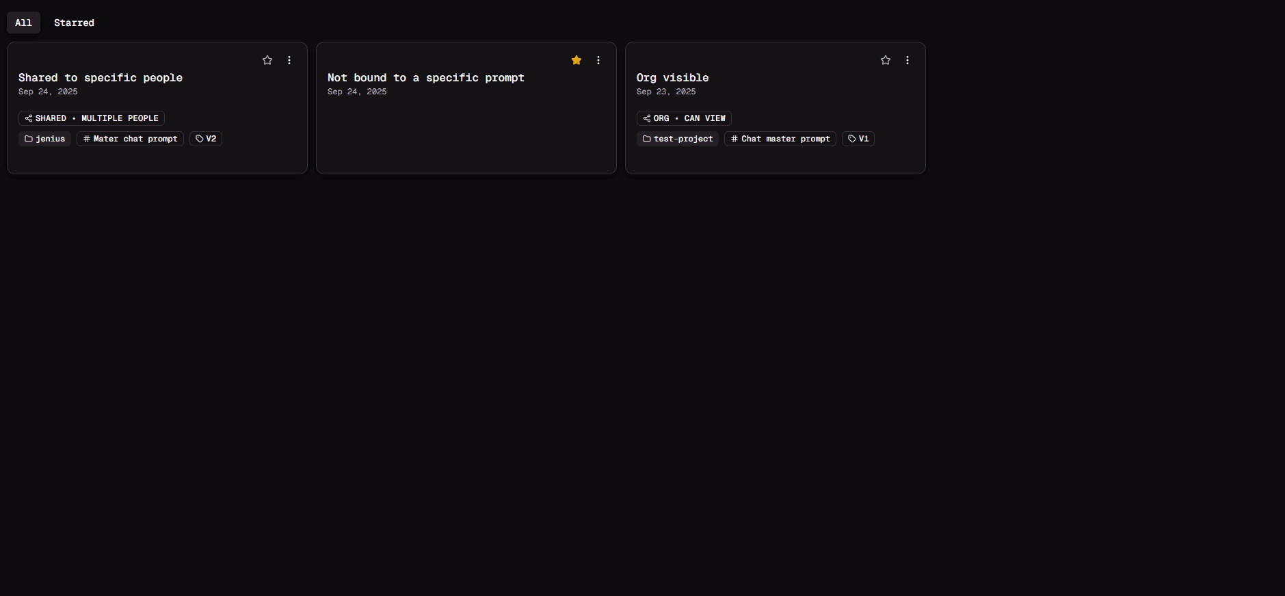
Task: Open three-dot menu on 'Not bound' card
Action: [x=598, y=60]
